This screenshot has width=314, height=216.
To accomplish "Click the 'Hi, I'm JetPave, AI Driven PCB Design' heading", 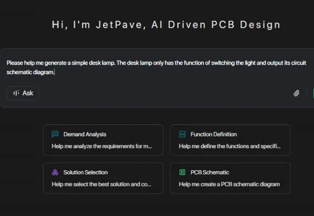I will click(x=166, y=25).
